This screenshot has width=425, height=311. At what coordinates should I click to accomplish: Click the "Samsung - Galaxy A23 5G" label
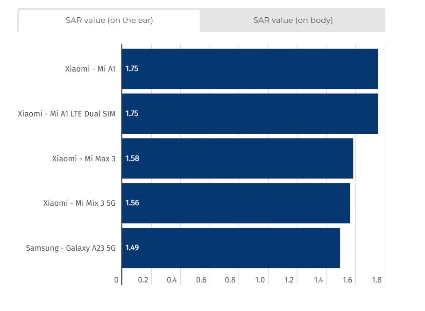point(71,248)
